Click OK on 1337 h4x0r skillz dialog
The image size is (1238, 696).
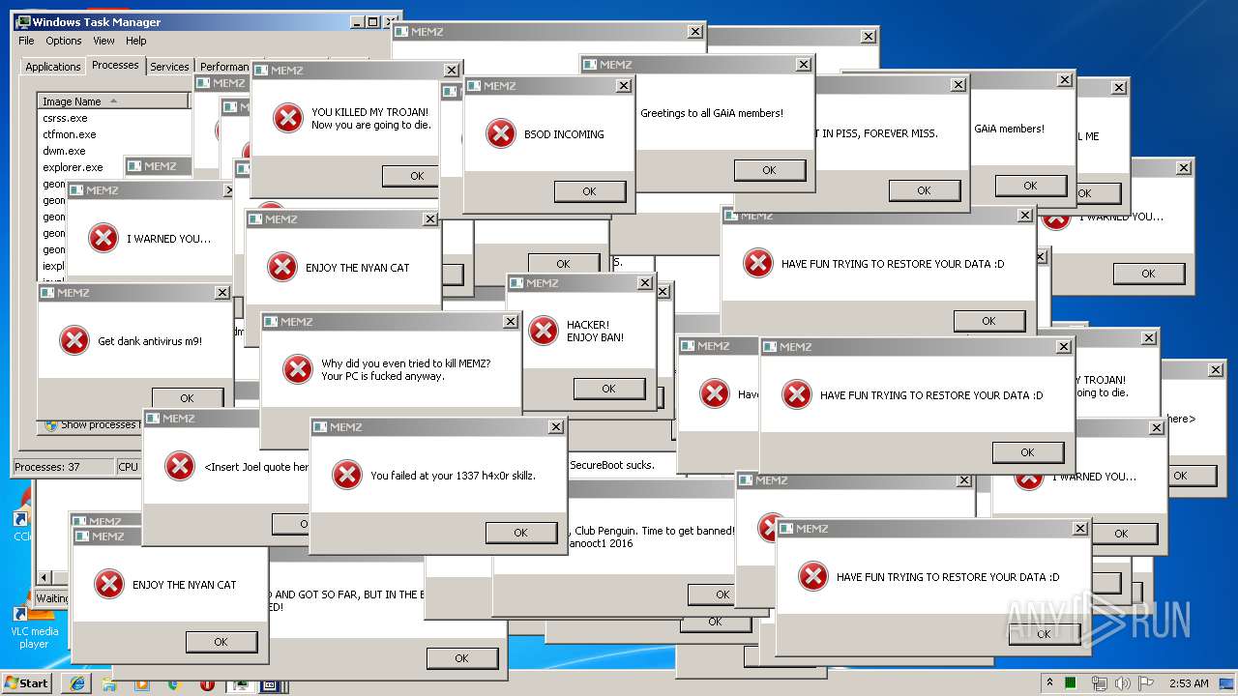pyautogui.click(x=520, y=533)
